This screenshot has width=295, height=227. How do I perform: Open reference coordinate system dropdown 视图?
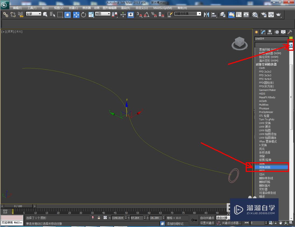pos(103,14)
